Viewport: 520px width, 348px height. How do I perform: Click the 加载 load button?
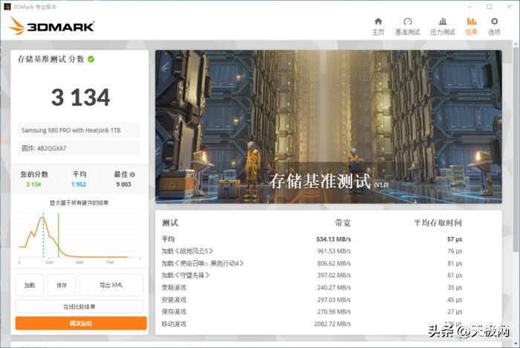click(x=29, y=285)
